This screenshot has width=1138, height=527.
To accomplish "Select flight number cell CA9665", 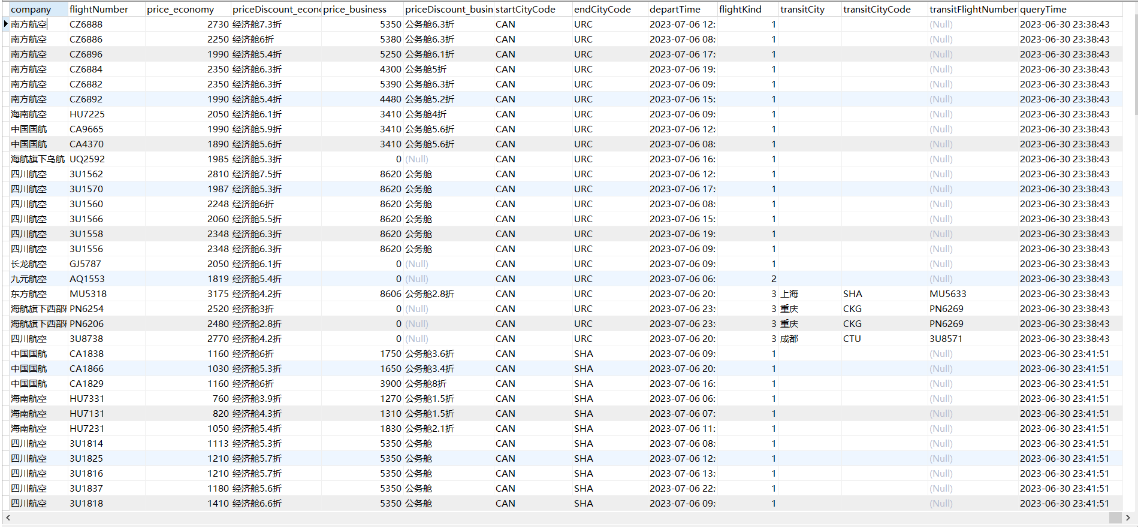I will coord(106,129).
